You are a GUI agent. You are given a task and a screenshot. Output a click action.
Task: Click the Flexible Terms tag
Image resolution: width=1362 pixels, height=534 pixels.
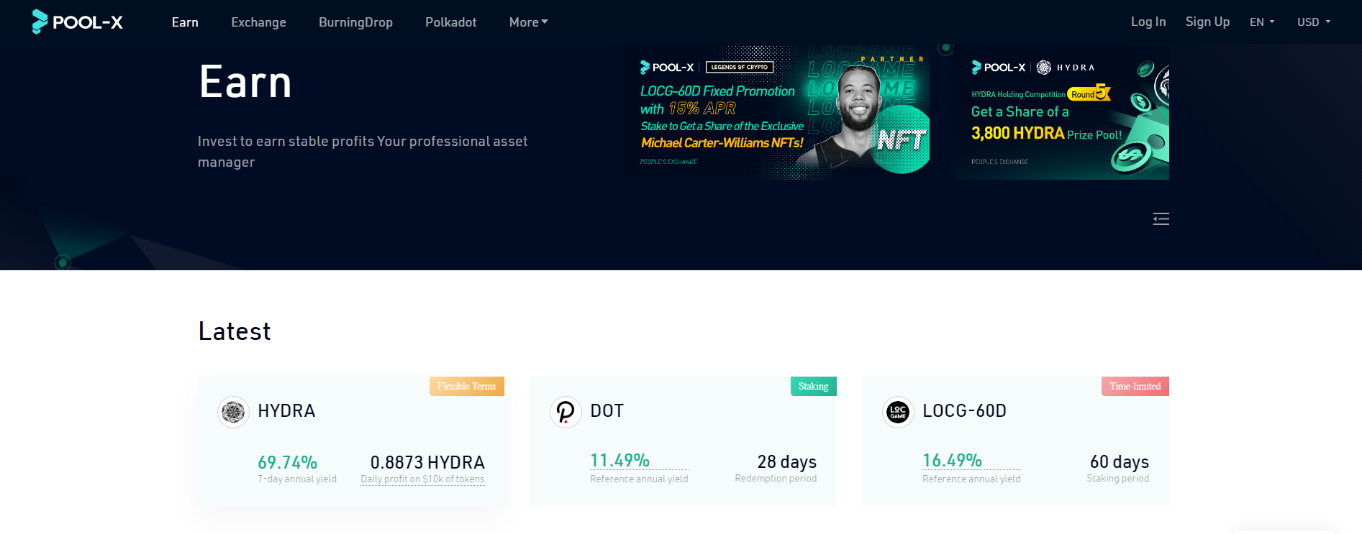click(x=467, y=386)
